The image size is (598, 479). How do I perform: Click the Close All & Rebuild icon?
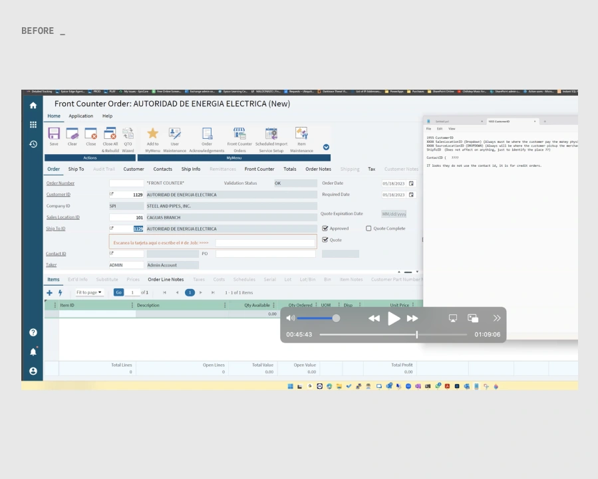(x=110, y=134)
